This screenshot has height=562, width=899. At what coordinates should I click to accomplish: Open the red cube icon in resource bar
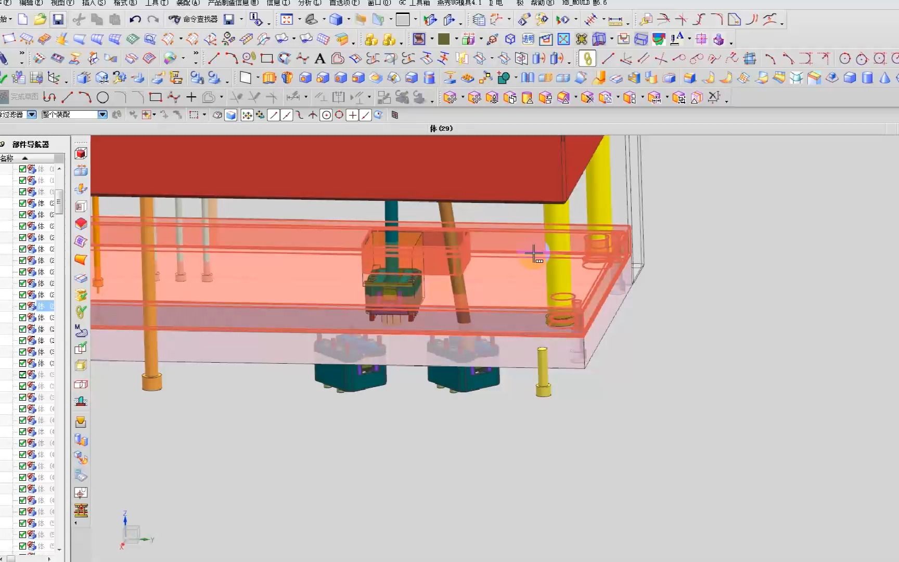(x=81, y=153)
